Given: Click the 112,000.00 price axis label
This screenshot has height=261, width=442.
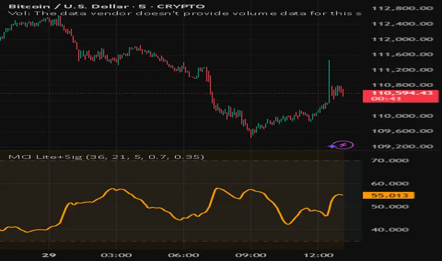Looking at the screenshot, I should (x=402, y=39).
